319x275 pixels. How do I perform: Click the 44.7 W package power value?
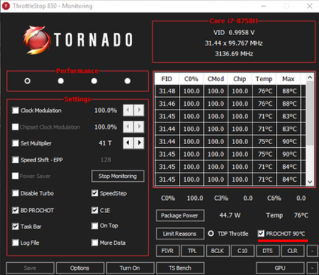pos(230,215)
